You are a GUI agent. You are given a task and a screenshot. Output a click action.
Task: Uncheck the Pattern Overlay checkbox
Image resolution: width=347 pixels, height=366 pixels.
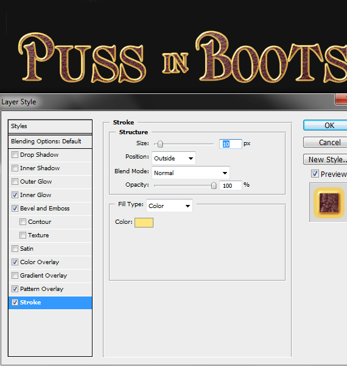click(15, 289)
